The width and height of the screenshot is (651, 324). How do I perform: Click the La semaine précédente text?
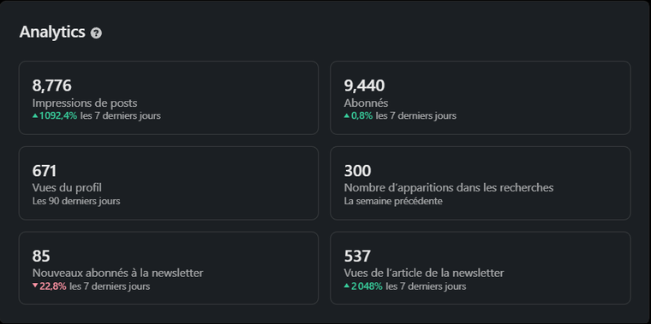[393, 202]
